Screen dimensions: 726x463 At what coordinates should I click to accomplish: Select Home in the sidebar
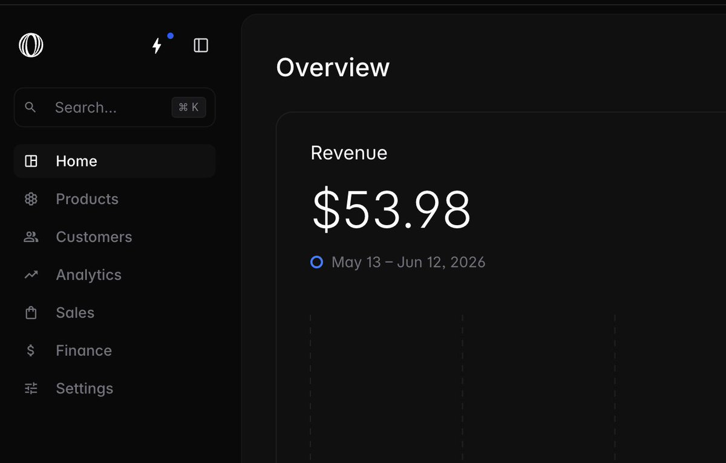(x=114, y=161)
